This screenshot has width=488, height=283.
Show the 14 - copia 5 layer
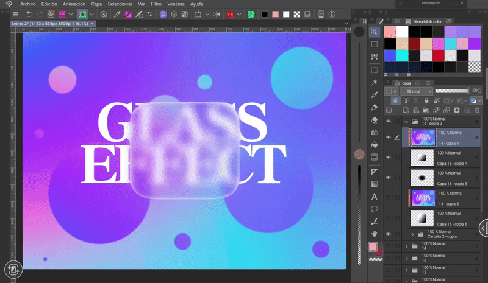point(388,198)
